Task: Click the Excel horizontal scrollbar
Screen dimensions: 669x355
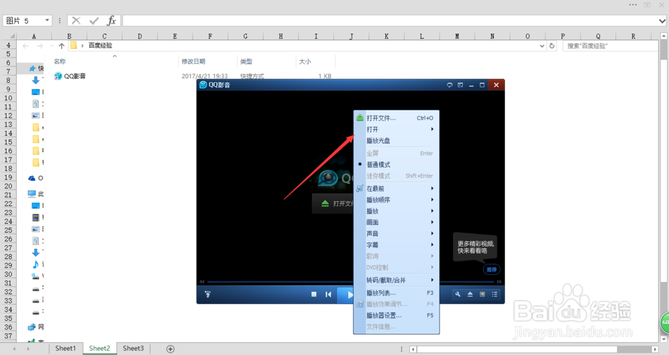Action: (x=533, y=349)
